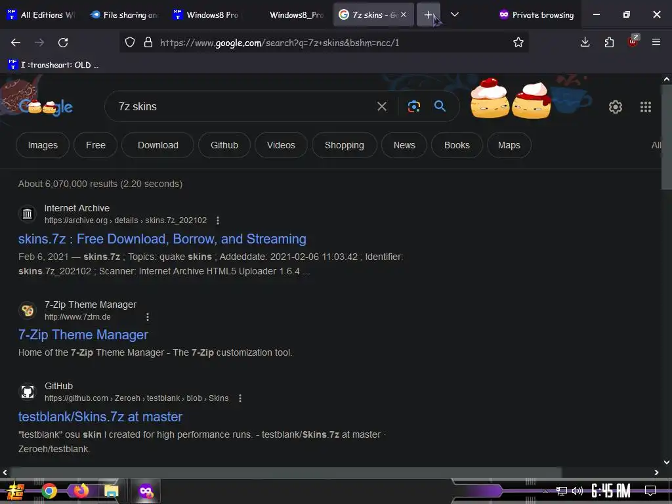Click the Google doodle logo
672x504 pixels.
(x=45, y=107)
